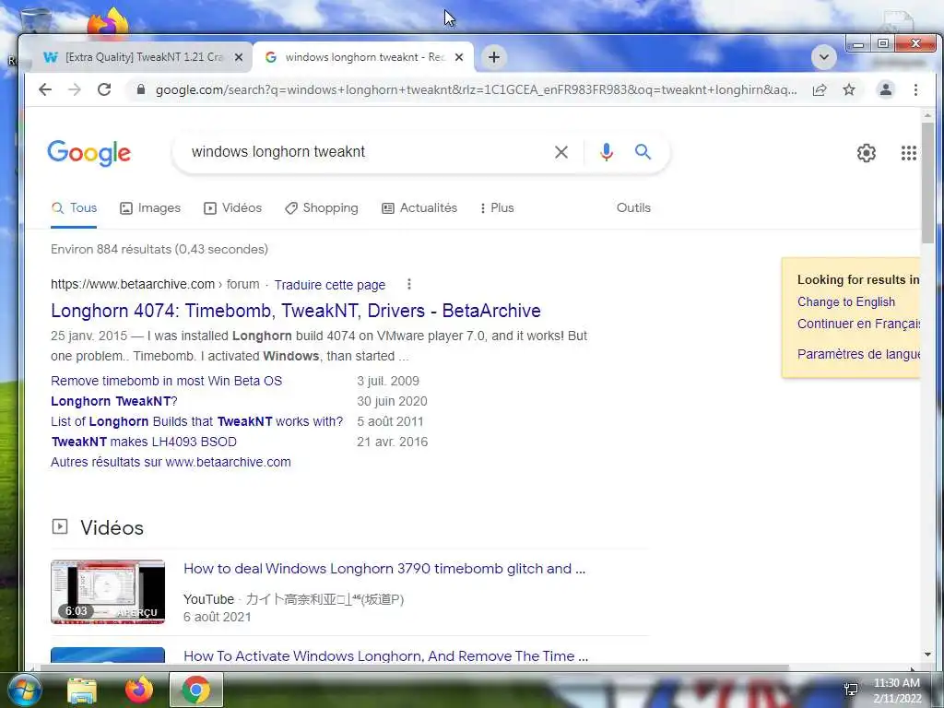Click Traduire cette page
This screenshot has height=708, width=944.
click(x=330, y=285)
